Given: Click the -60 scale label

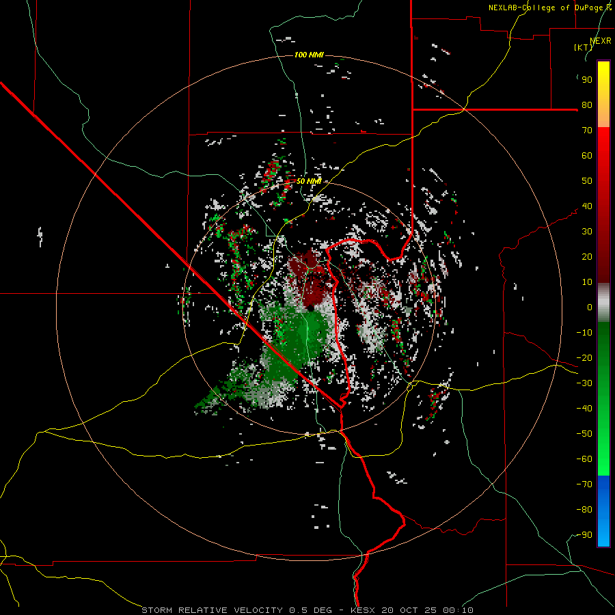Looking at the screenshot, I should click(x=584, y=459).
